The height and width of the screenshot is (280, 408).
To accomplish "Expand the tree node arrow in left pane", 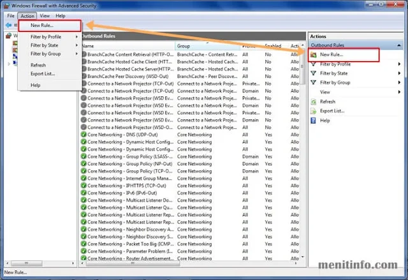I will click(9, 64).
